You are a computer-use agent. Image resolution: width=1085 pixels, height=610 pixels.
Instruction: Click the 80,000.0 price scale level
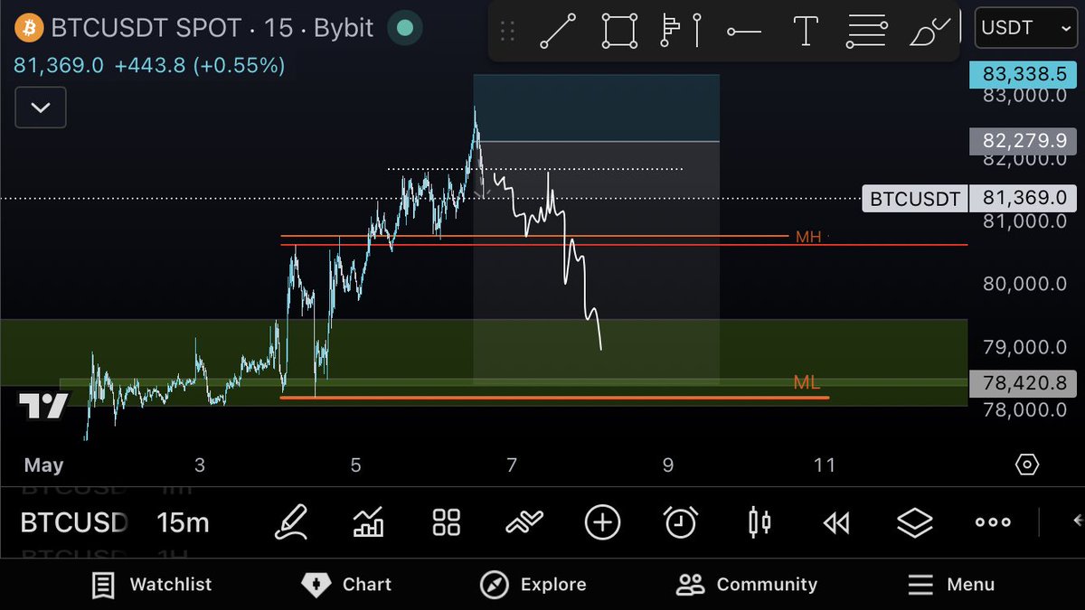pos(1025,284)
